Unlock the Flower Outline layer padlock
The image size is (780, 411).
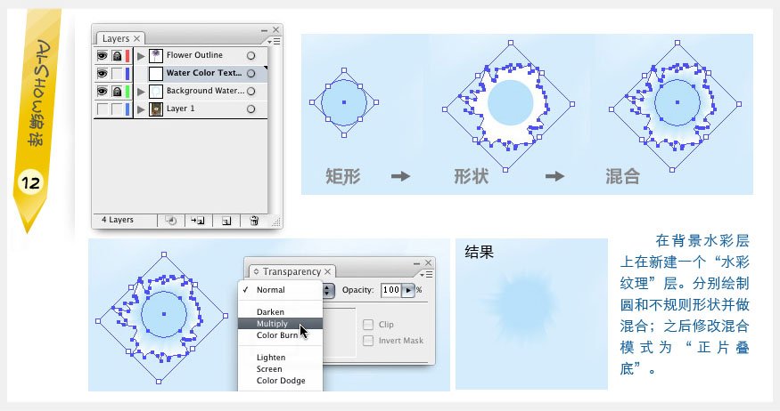click(x=117, y=55)
